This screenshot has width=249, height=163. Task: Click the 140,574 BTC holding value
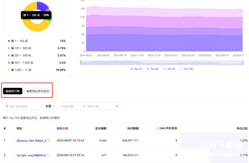coord(130,155)
